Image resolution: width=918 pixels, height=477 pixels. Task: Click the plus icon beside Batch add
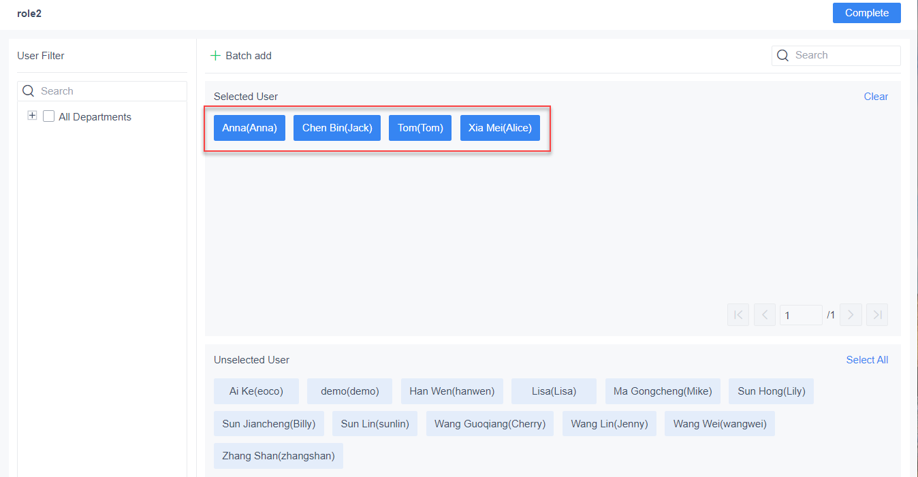[217, 55]
